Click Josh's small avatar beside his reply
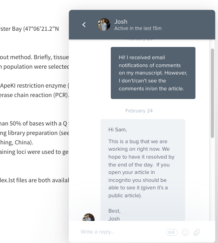Viewport: 218px width, 243px height. click(x=89, y=217)
